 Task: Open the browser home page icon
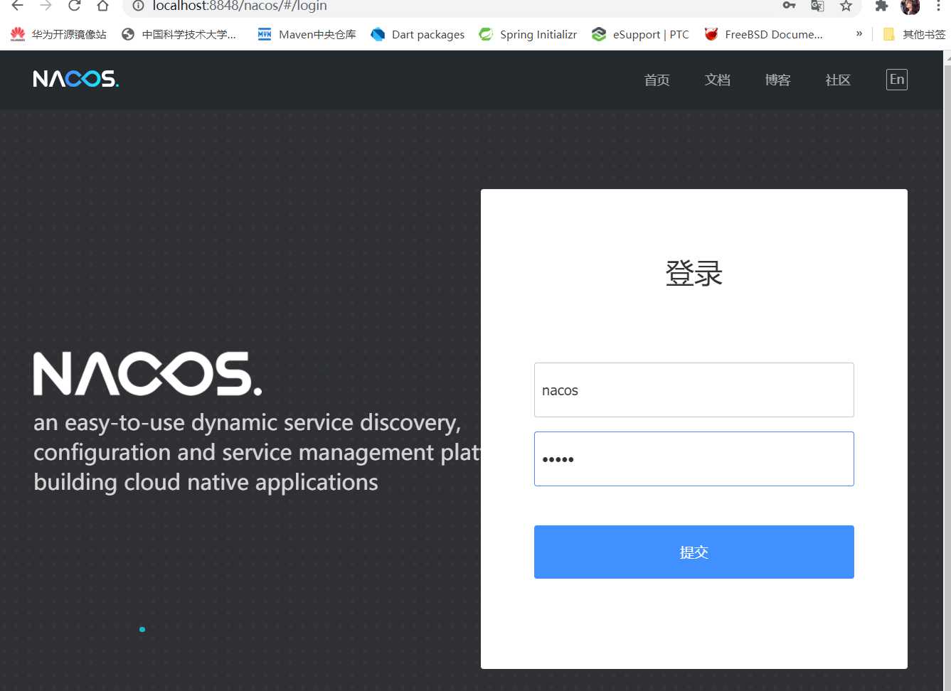click(x=102, y=6)
